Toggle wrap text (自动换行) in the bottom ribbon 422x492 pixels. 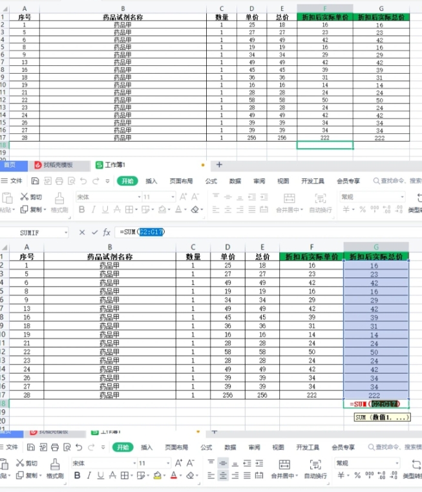[x=315, y=469]
